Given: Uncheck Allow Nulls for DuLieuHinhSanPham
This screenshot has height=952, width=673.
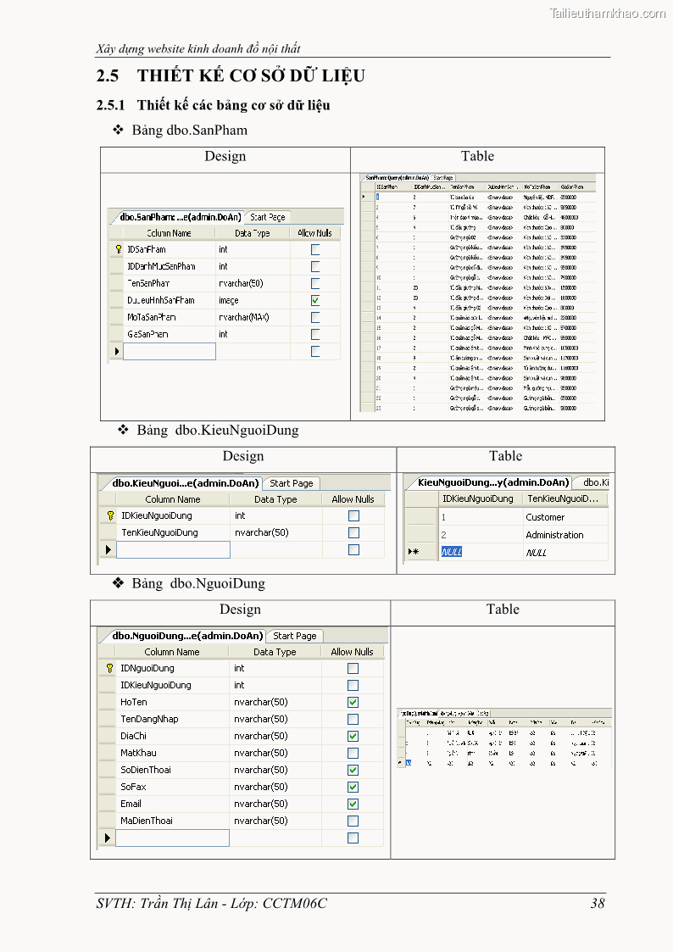Looking at the screenshot, I should (x=315, y=300).
